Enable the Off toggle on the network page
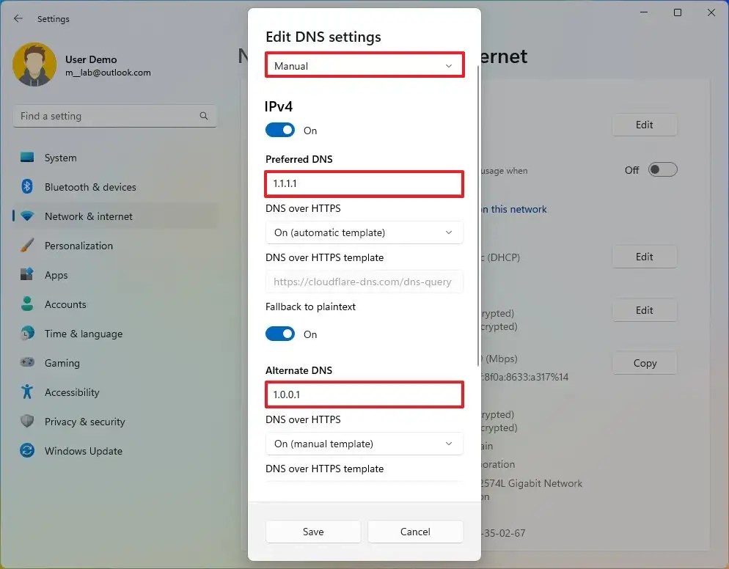 click(x=662, y=169)
